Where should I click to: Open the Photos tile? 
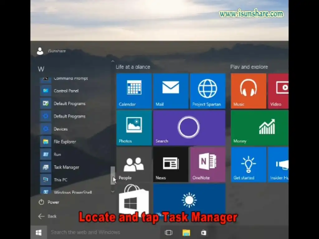[x=134, y=128]
